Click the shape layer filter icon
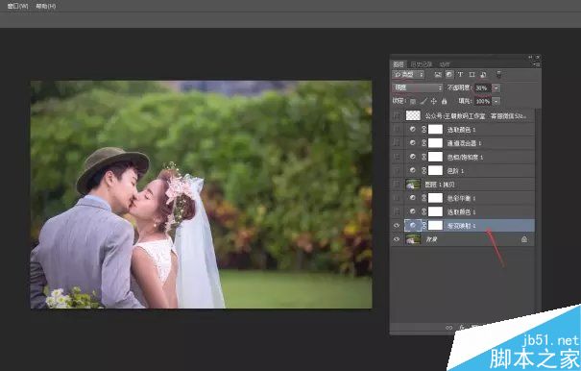 472,75
